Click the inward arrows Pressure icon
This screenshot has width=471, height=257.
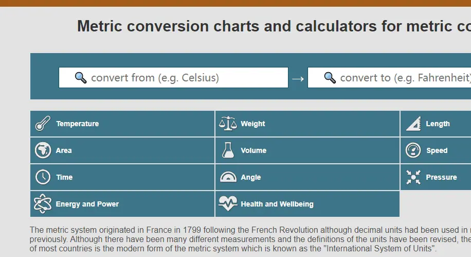pyautogui.click(x=413, y=177)
